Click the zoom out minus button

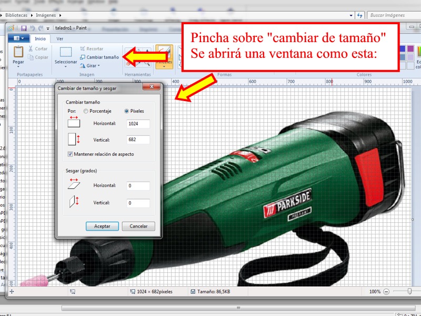(386, 291)
